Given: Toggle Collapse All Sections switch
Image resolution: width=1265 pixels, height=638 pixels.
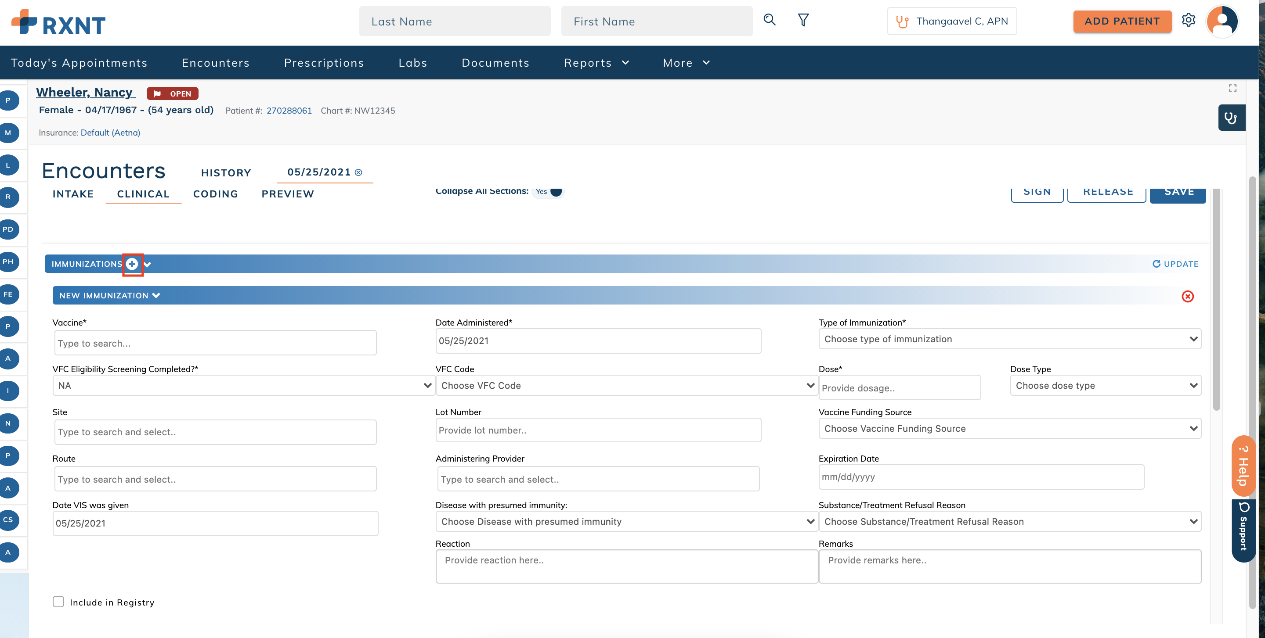Looking at the screenshot, I should [x=549, y=192].
